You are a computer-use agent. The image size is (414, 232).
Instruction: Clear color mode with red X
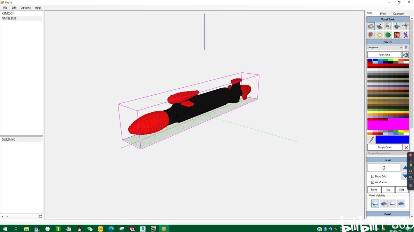tap(406, 147)
